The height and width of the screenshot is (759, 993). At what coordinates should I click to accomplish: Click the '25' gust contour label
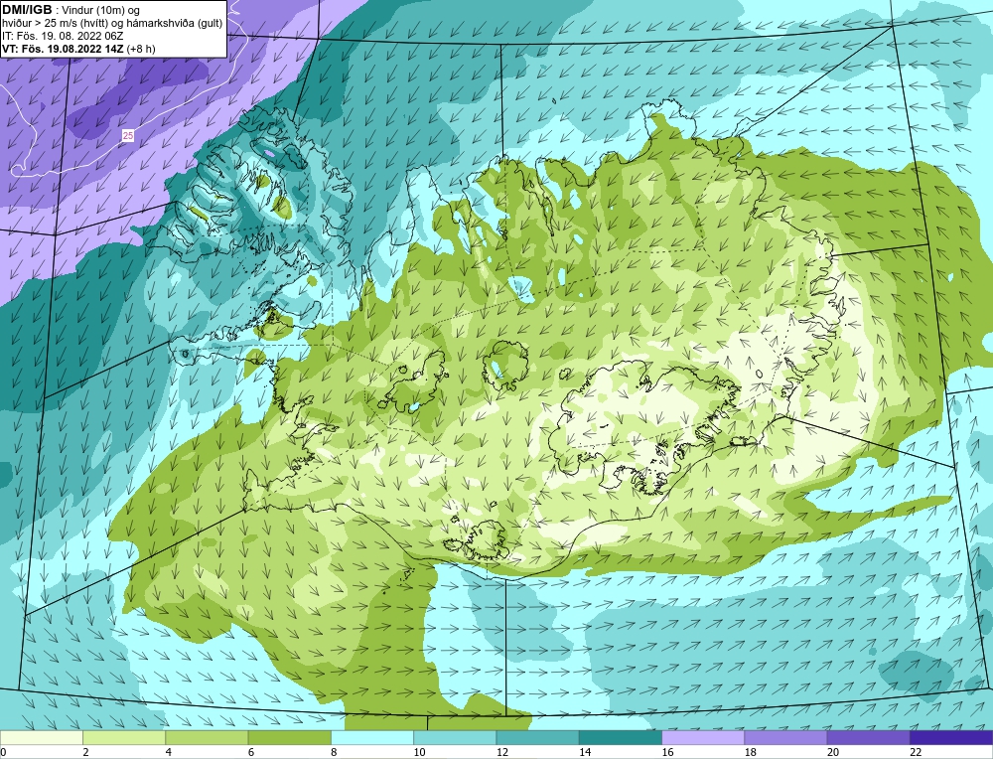pos(128,135)
